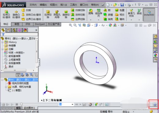Screen dimensions: 159x113
Task: Click the Save floppy disk icon
Action: pos(122,5)
